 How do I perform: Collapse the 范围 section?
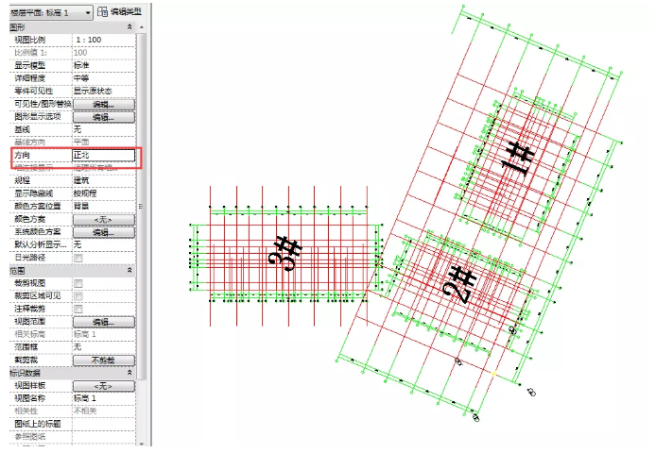coord(129,270)
